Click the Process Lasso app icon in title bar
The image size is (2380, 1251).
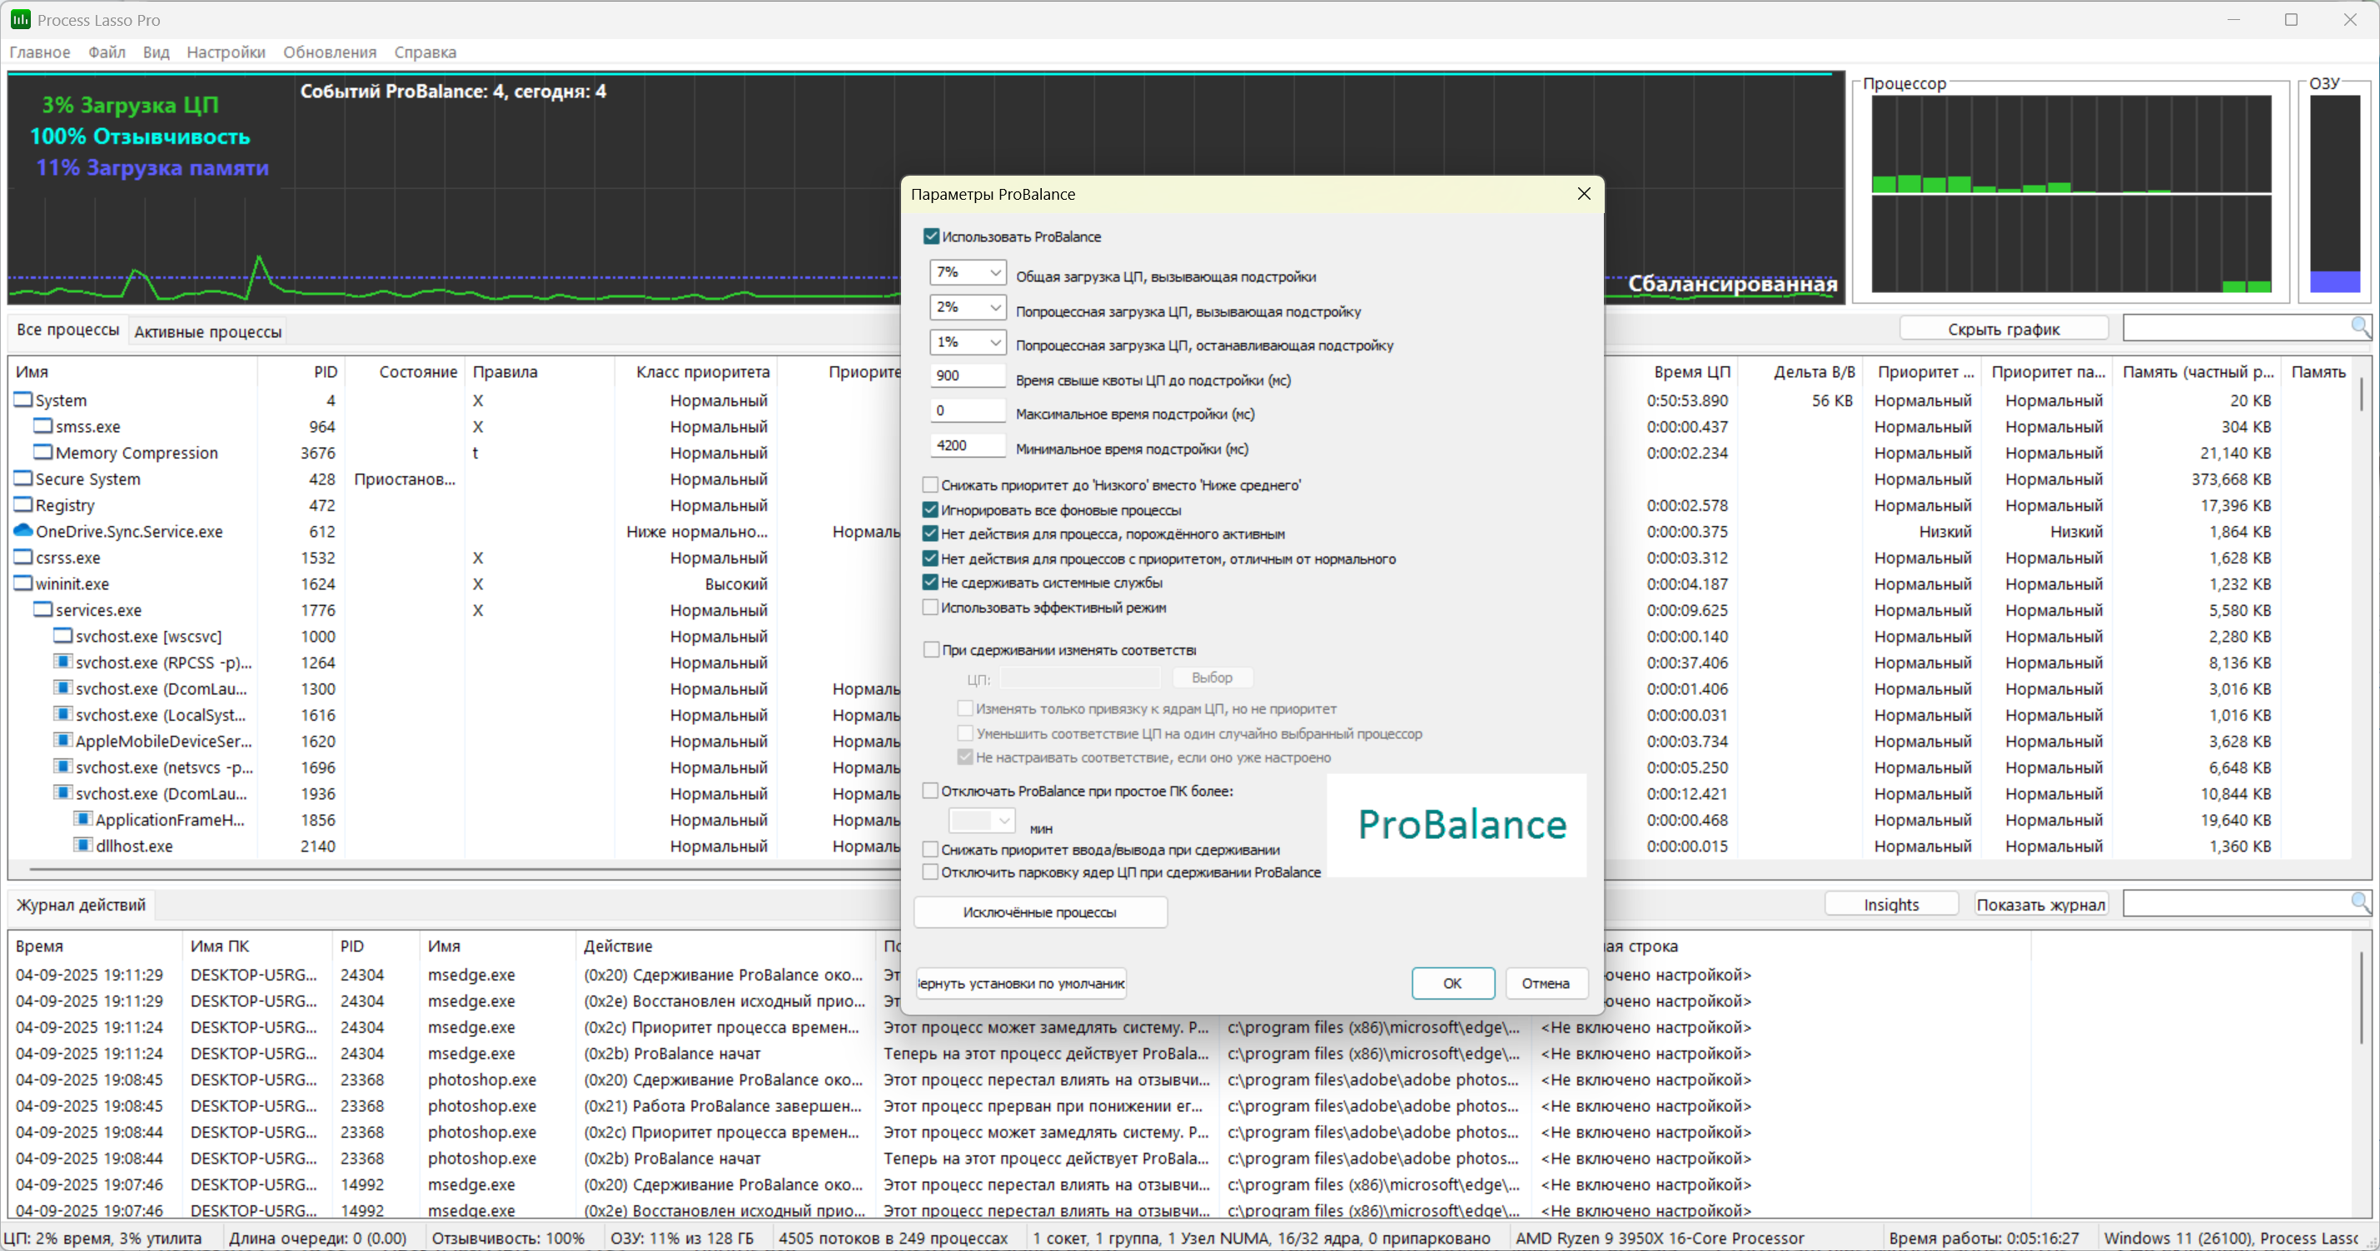click(19, 19)
